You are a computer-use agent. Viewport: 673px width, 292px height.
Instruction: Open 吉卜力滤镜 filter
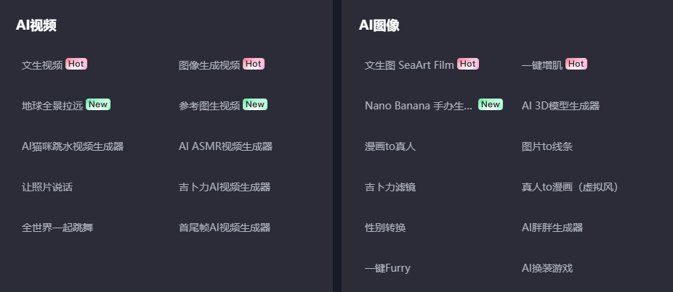point(390,187)
